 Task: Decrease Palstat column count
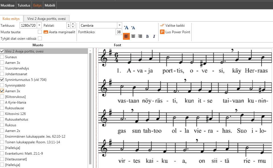[73, 27]
